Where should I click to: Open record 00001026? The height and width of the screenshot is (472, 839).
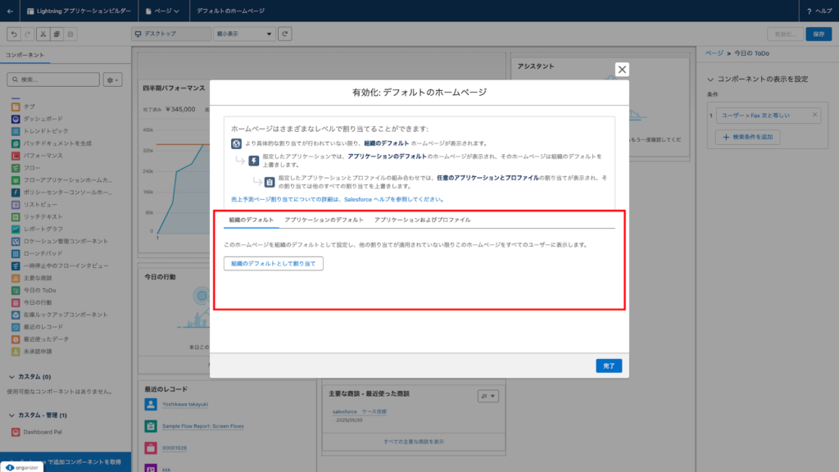tap(175, 448)
